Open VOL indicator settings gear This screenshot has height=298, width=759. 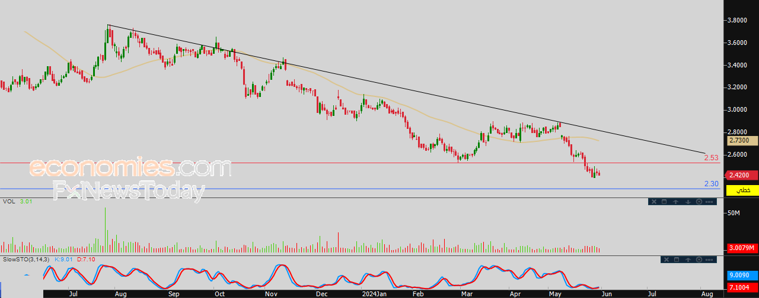pyautogui.click(x=699, y=202)
